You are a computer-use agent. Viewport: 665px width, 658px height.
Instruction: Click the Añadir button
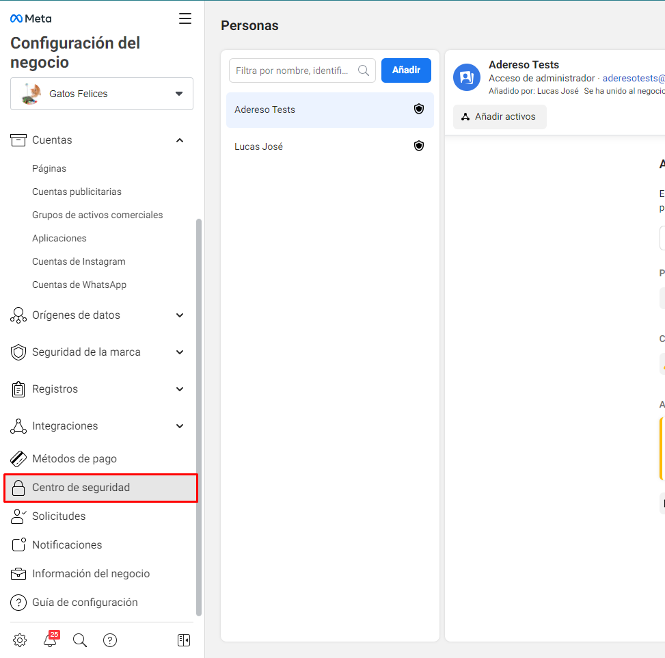(x=406, y=70)
